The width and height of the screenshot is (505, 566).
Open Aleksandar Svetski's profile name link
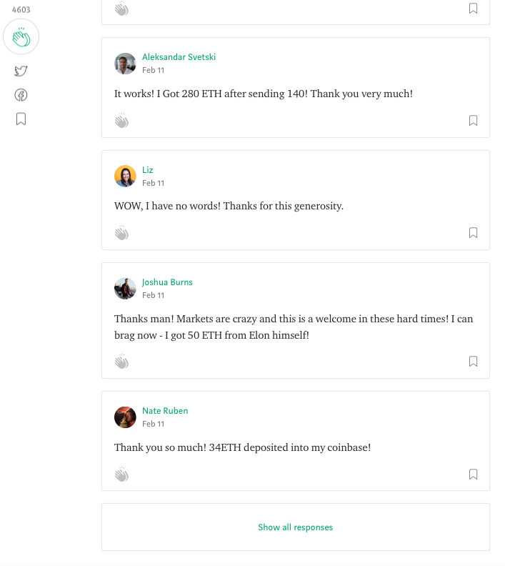pyautogui.click(x=179, y=57)
